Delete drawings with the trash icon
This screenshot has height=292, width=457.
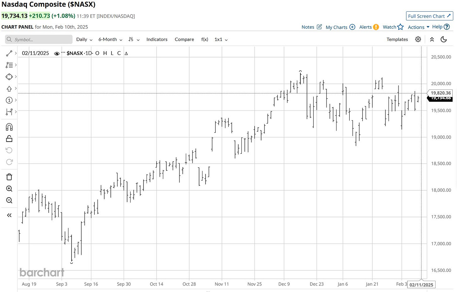click(9, 177)
